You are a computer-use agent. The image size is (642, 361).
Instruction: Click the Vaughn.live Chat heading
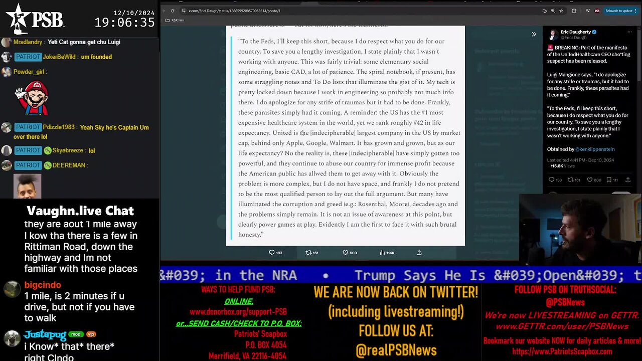[x=80, y=211]
